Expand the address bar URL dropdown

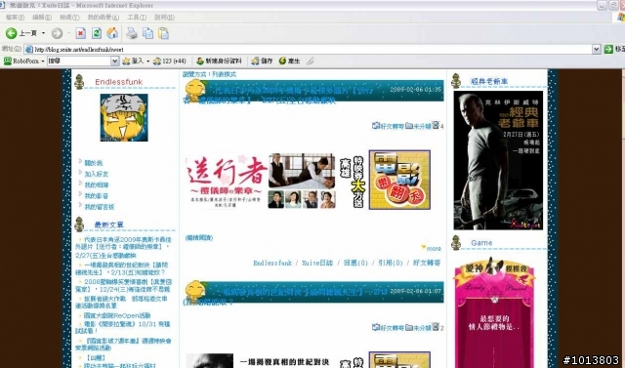pyautogui.click(x=597, y=49)
